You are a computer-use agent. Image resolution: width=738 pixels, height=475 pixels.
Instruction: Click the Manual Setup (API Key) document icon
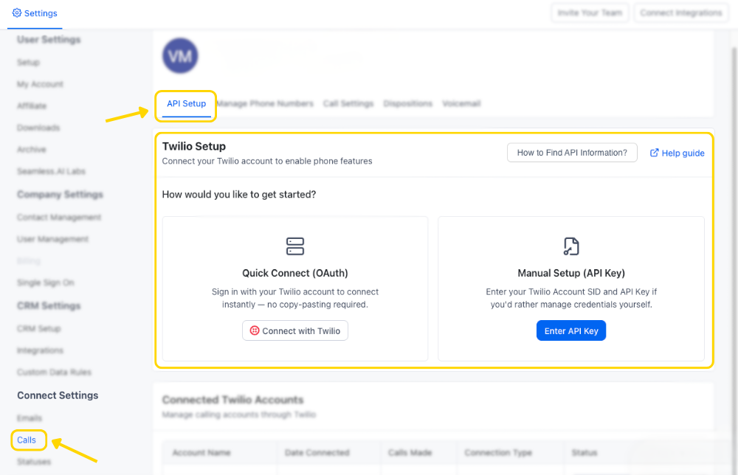tap(570, 246)
